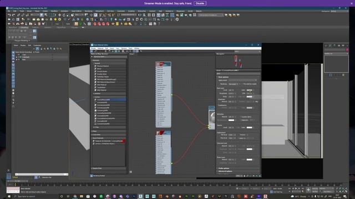This screenshot has width=355, height=199.
Task: Click Slate editor Select Tool arrow icon
Action: 92,51
